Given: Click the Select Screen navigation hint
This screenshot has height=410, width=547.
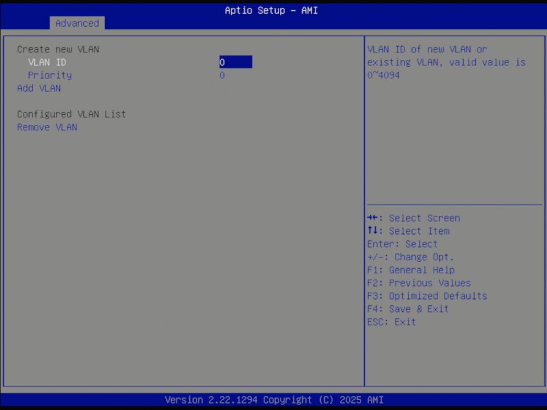Looking at the screenshot, I should pyautogui.click(x=414, y=218).
